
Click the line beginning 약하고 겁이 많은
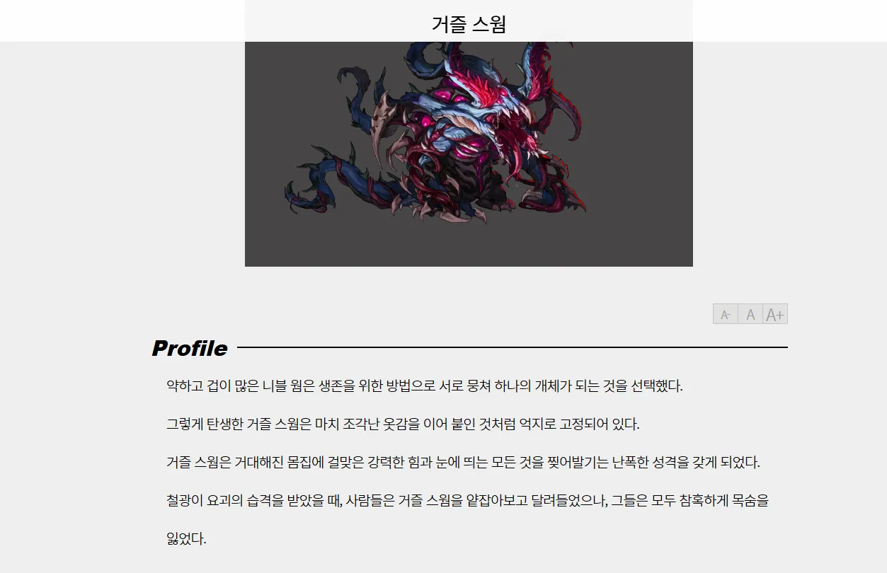click(x=425, y=386)
